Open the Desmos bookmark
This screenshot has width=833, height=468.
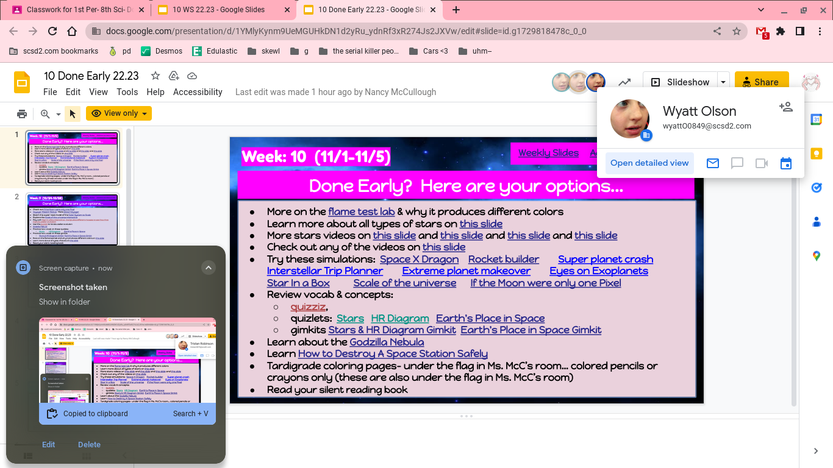pos(162,51)
